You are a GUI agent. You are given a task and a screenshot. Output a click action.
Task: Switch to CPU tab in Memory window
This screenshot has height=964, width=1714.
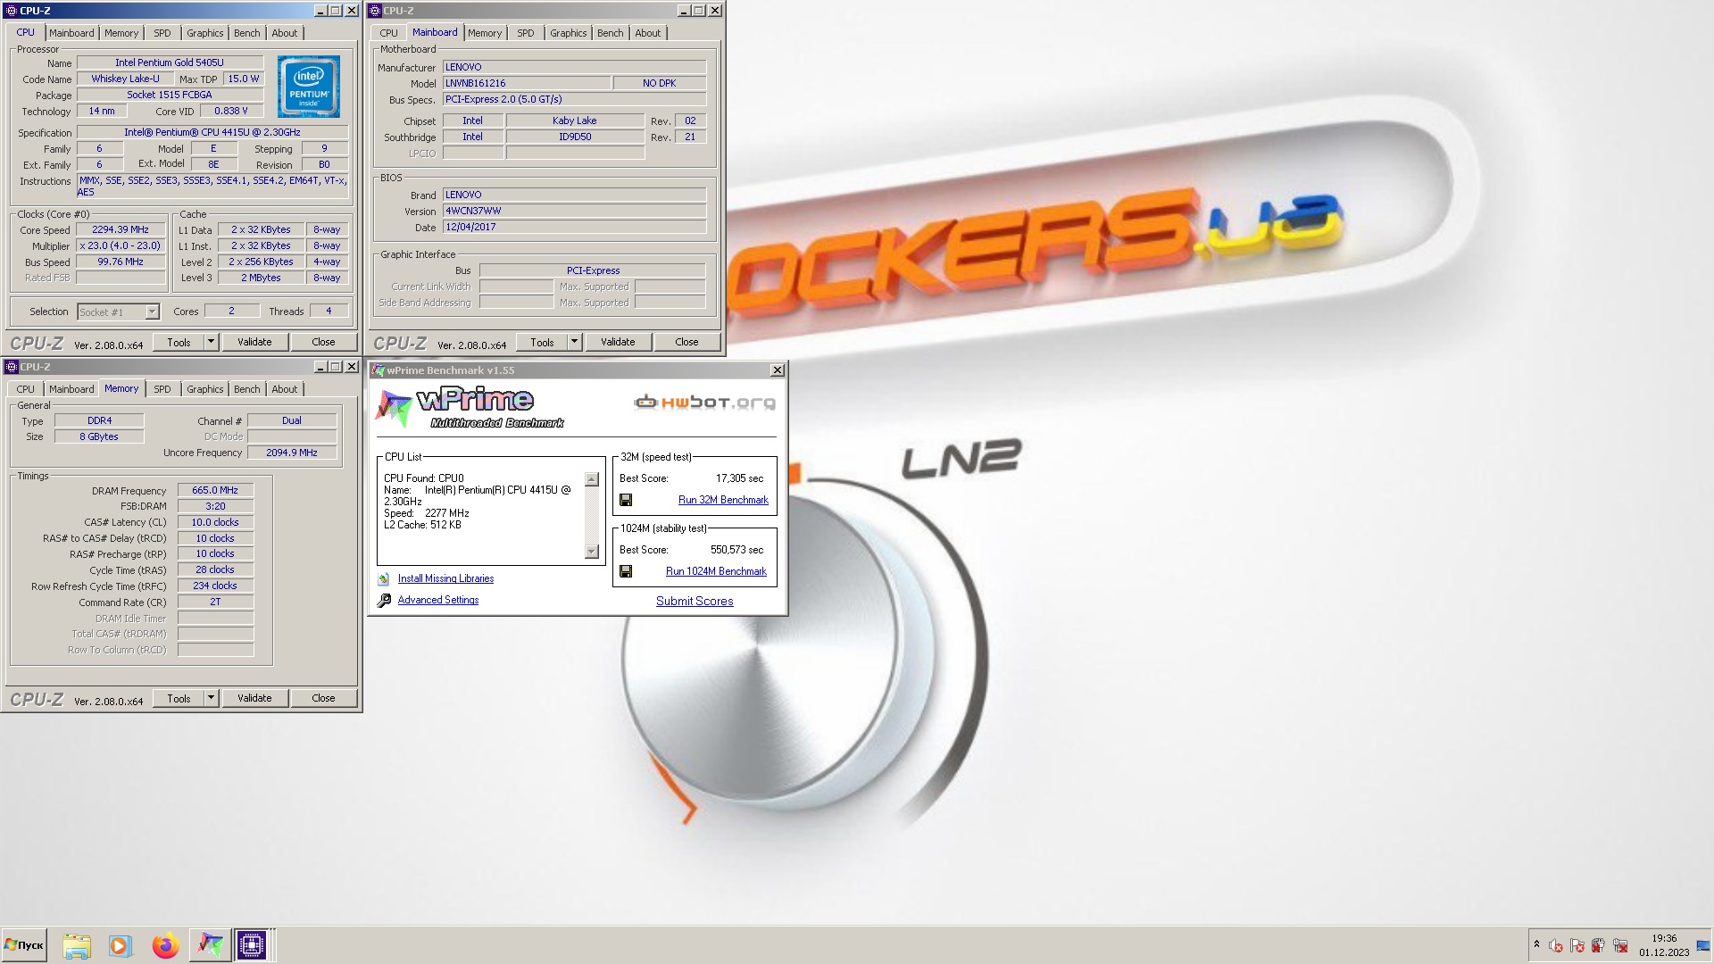click(x=26, y=389)
